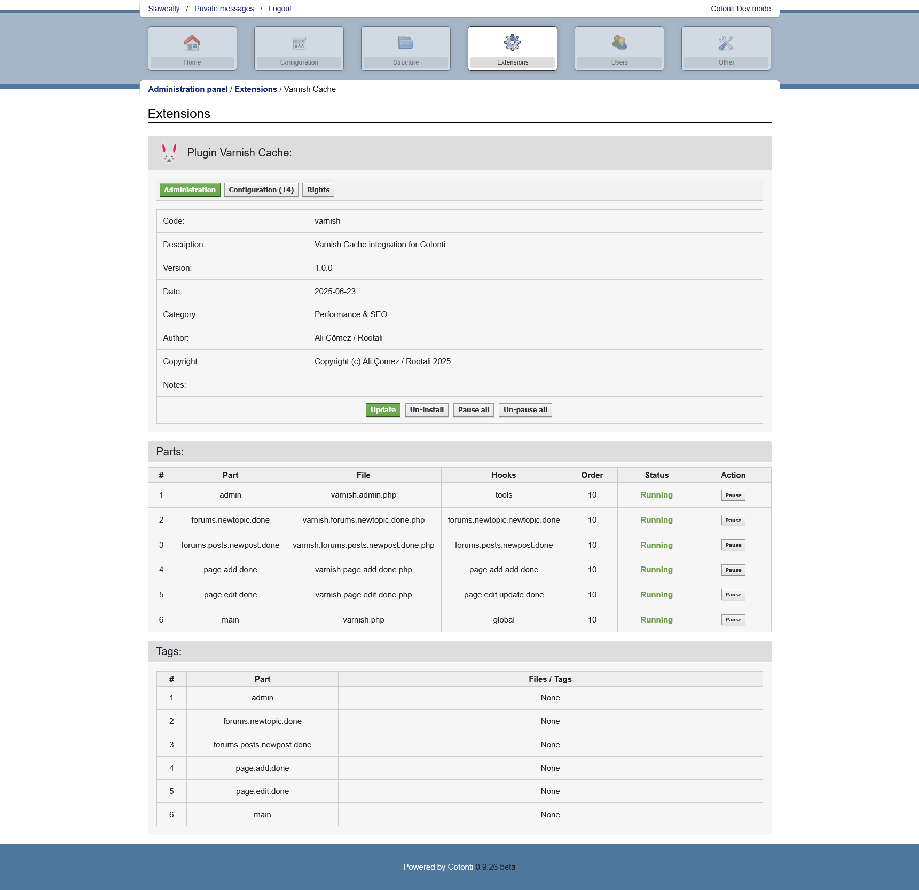Pause the main part
919x890 pixels.
click(x=733, y=620)
